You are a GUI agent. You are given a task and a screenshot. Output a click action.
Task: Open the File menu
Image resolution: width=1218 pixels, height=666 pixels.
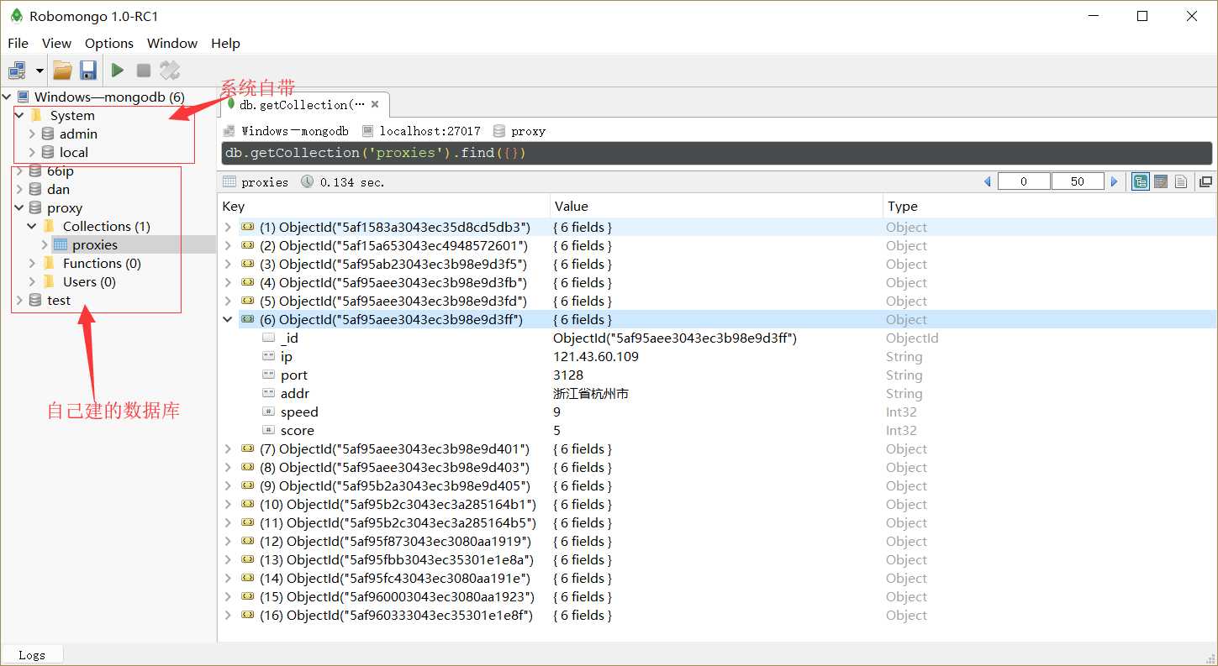coord(18,43)
